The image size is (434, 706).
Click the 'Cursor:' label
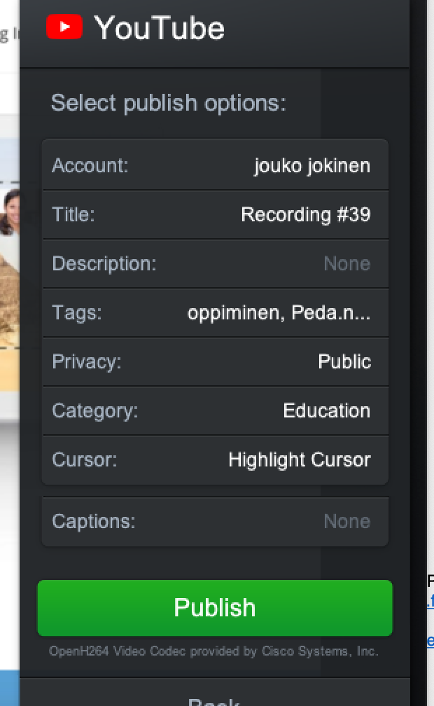[85, 459]
